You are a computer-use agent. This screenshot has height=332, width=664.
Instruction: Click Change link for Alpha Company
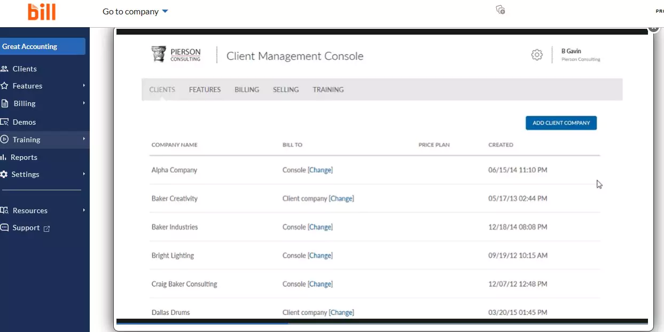[320, 170]
